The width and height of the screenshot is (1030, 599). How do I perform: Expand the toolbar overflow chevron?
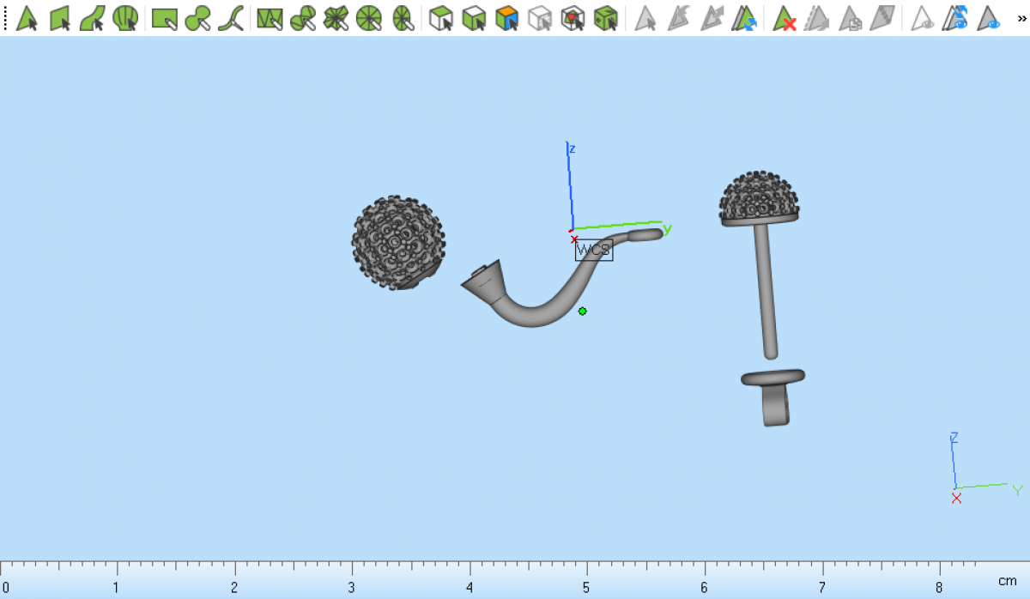1021,17
